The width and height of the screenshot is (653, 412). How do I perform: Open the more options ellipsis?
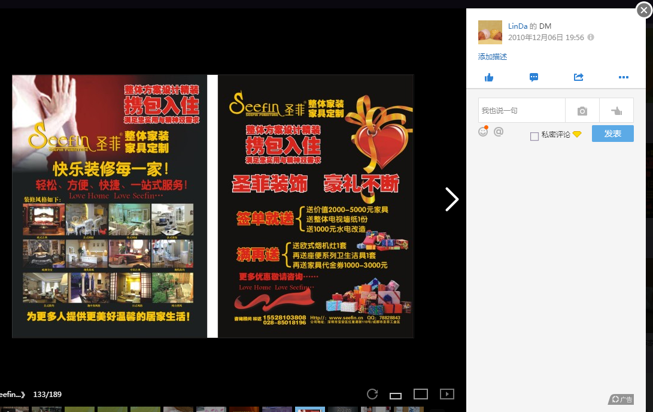point(624,77)
